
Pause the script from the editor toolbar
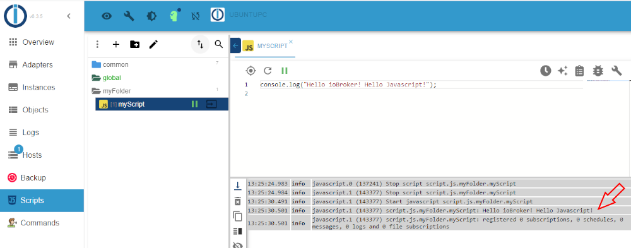(285, 71)
